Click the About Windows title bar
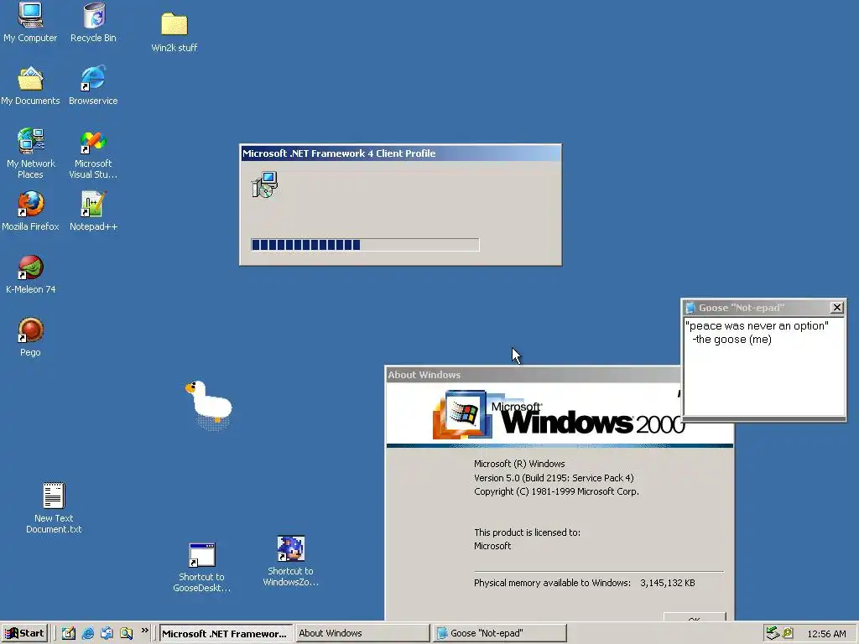This screenshot has width=859, height=644. [x=533, y=375]
